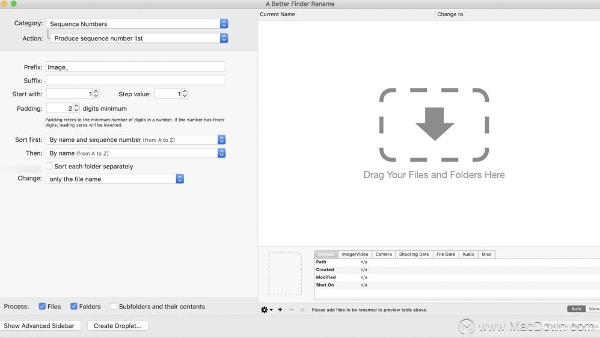The height and width of the screenshot is (338, 600).
Task: Click the yellow minimize window button
Action: [4, 4]
